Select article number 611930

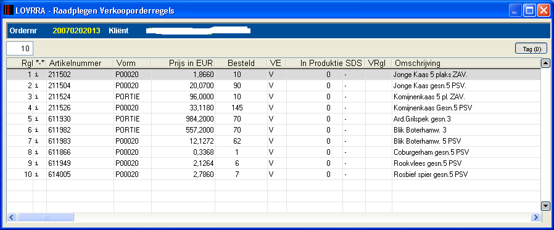click(x=60, y=119)
